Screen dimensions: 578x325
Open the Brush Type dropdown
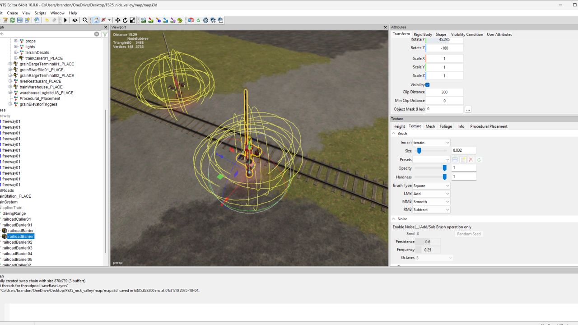pos(431,186)
